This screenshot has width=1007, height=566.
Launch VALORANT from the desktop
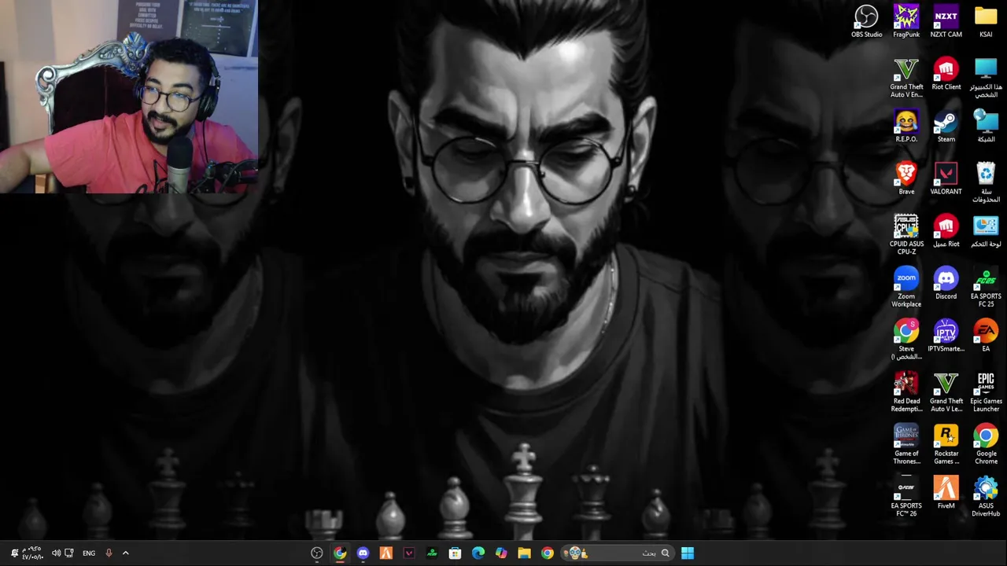(x=946, y=178)
